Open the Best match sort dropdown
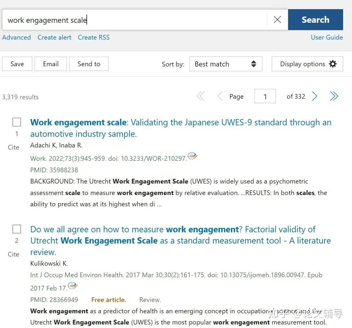This screenshot has width=352, height=328. (226, 64)
